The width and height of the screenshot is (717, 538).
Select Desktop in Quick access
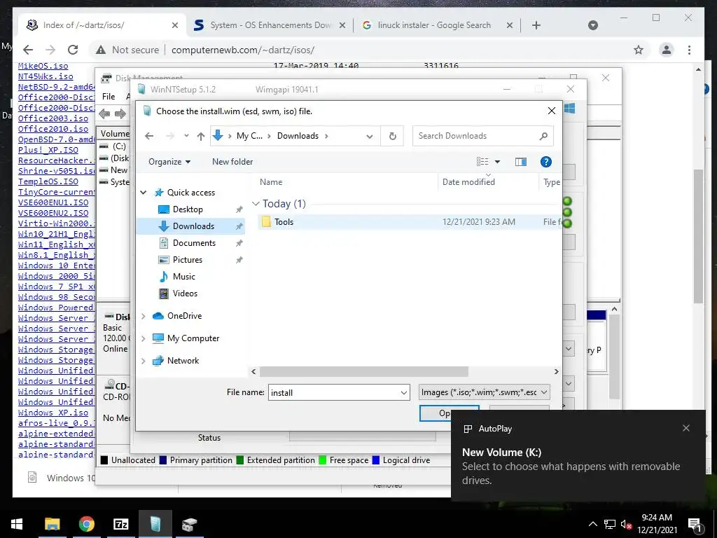(188, 209)
